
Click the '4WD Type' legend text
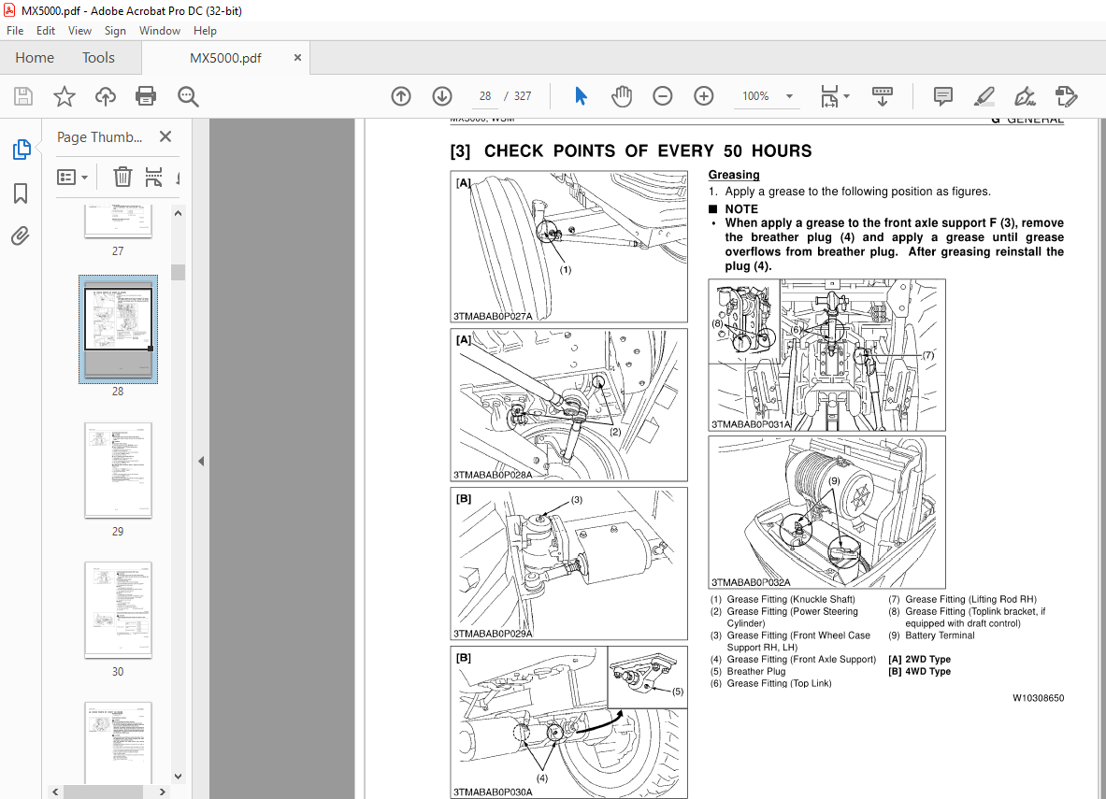pos(927,671)
